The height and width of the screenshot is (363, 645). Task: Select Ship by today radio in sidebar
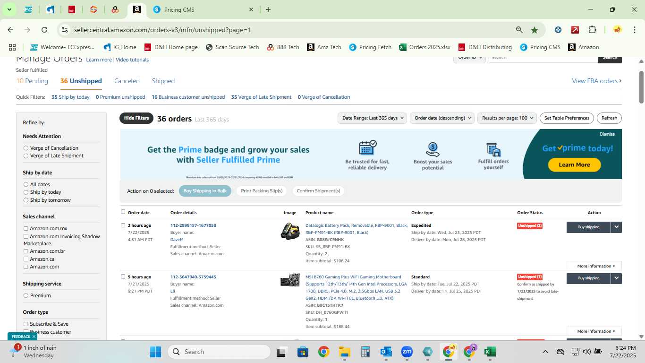(26, 192)
